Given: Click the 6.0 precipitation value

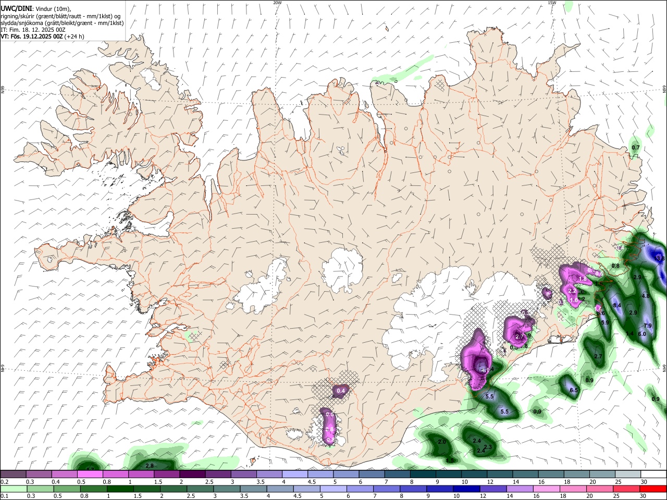Looking at the screenshot, I should pyautogui.click(x=642, y=334).
